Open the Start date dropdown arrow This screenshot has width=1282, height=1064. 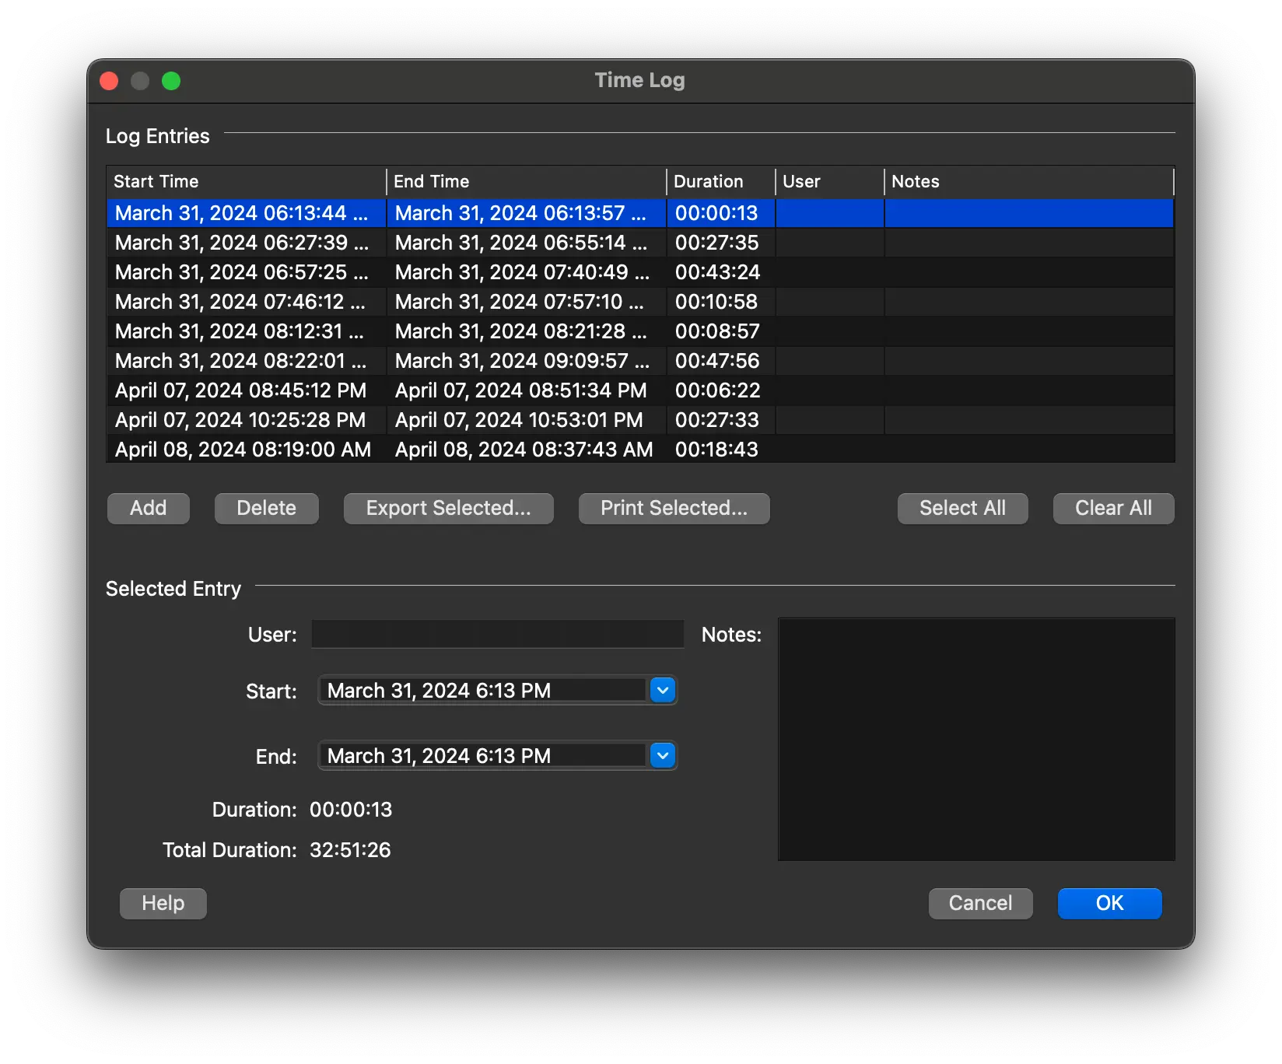pyautogui.click(x=662, y=690)
